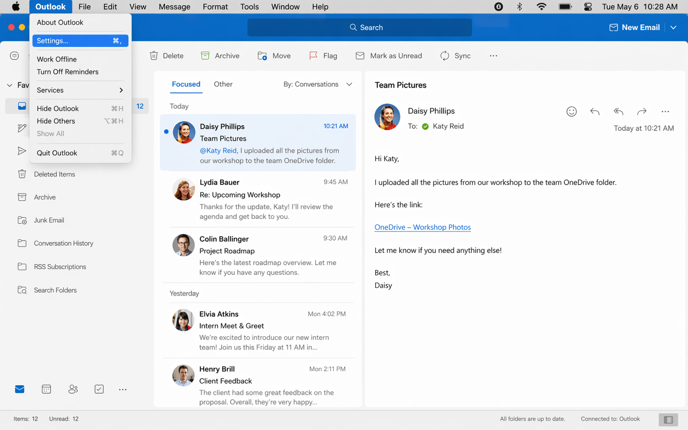Screen dimensions: 688x430
Task: Archive the selected email
Action: click(x=220, y=55)
